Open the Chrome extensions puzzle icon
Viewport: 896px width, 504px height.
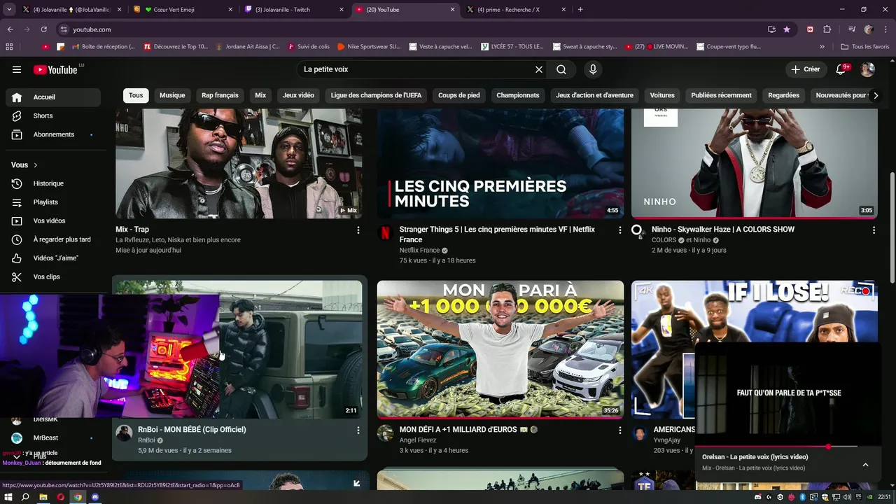coord(827,29)
